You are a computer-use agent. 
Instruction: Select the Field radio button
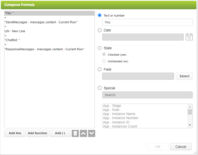100,69
